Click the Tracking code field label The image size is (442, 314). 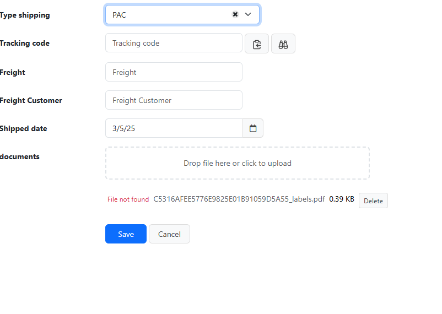click(24, 43)
